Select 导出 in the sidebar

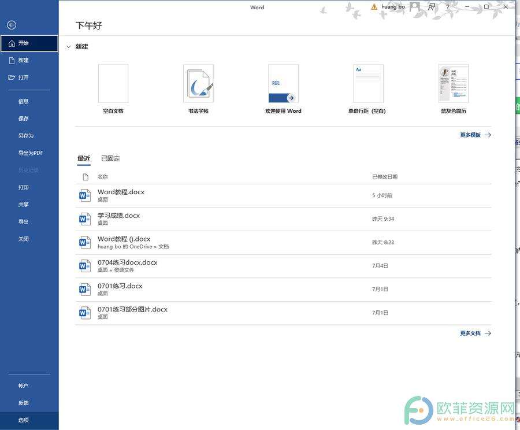[x=29, y=222]
